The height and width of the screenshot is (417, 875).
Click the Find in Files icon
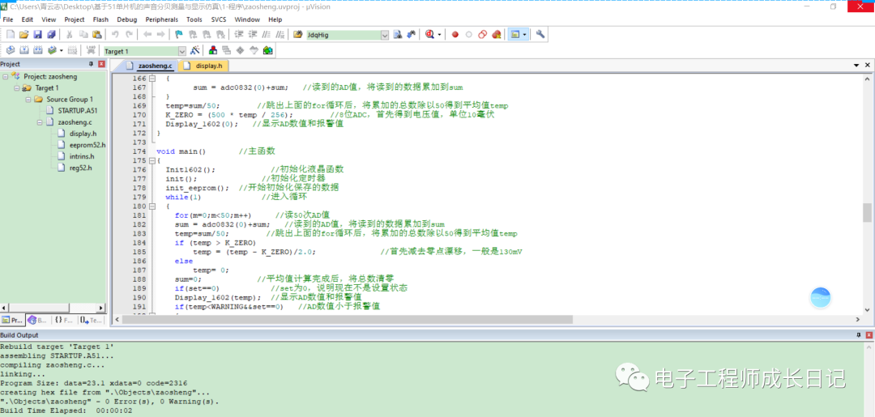pyautogui.click(x=298, y=34)
